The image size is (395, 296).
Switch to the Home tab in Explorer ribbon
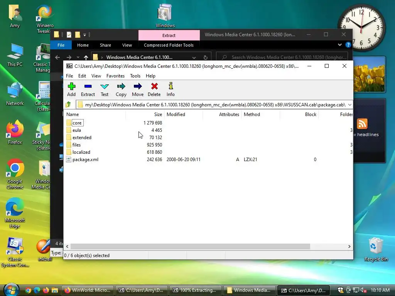[83, 45]
